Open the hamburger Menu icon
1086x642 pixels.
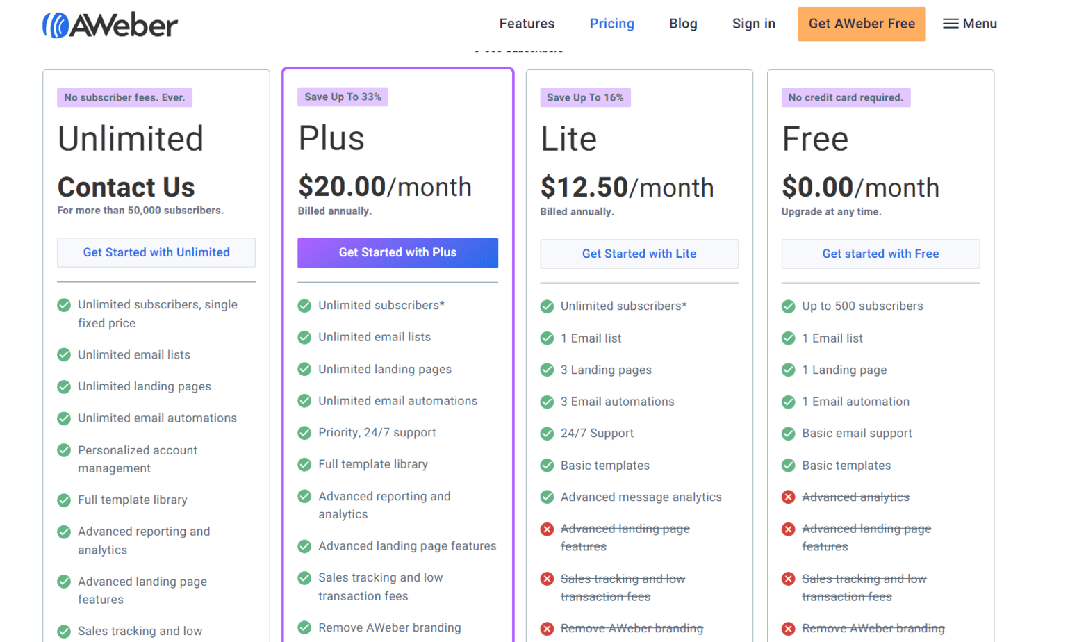pyautogui.click(x=951, y=24)
